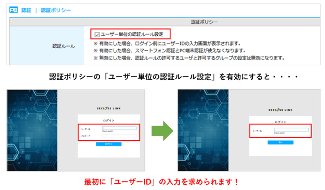Image resolution: width=325 pixels, height=190 pixels.
Task: Click the 認証 ID card icon
Action: point(13,10)
